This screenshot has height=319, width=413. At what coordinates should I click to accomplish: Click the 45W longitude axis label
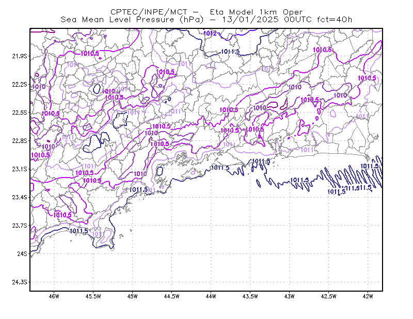133,296
